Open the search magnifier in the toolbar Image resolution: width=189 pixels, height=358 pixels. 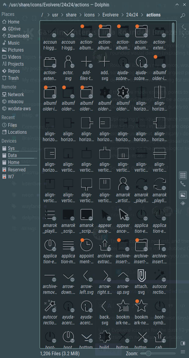pyautogui.click(x=183, y=15)
